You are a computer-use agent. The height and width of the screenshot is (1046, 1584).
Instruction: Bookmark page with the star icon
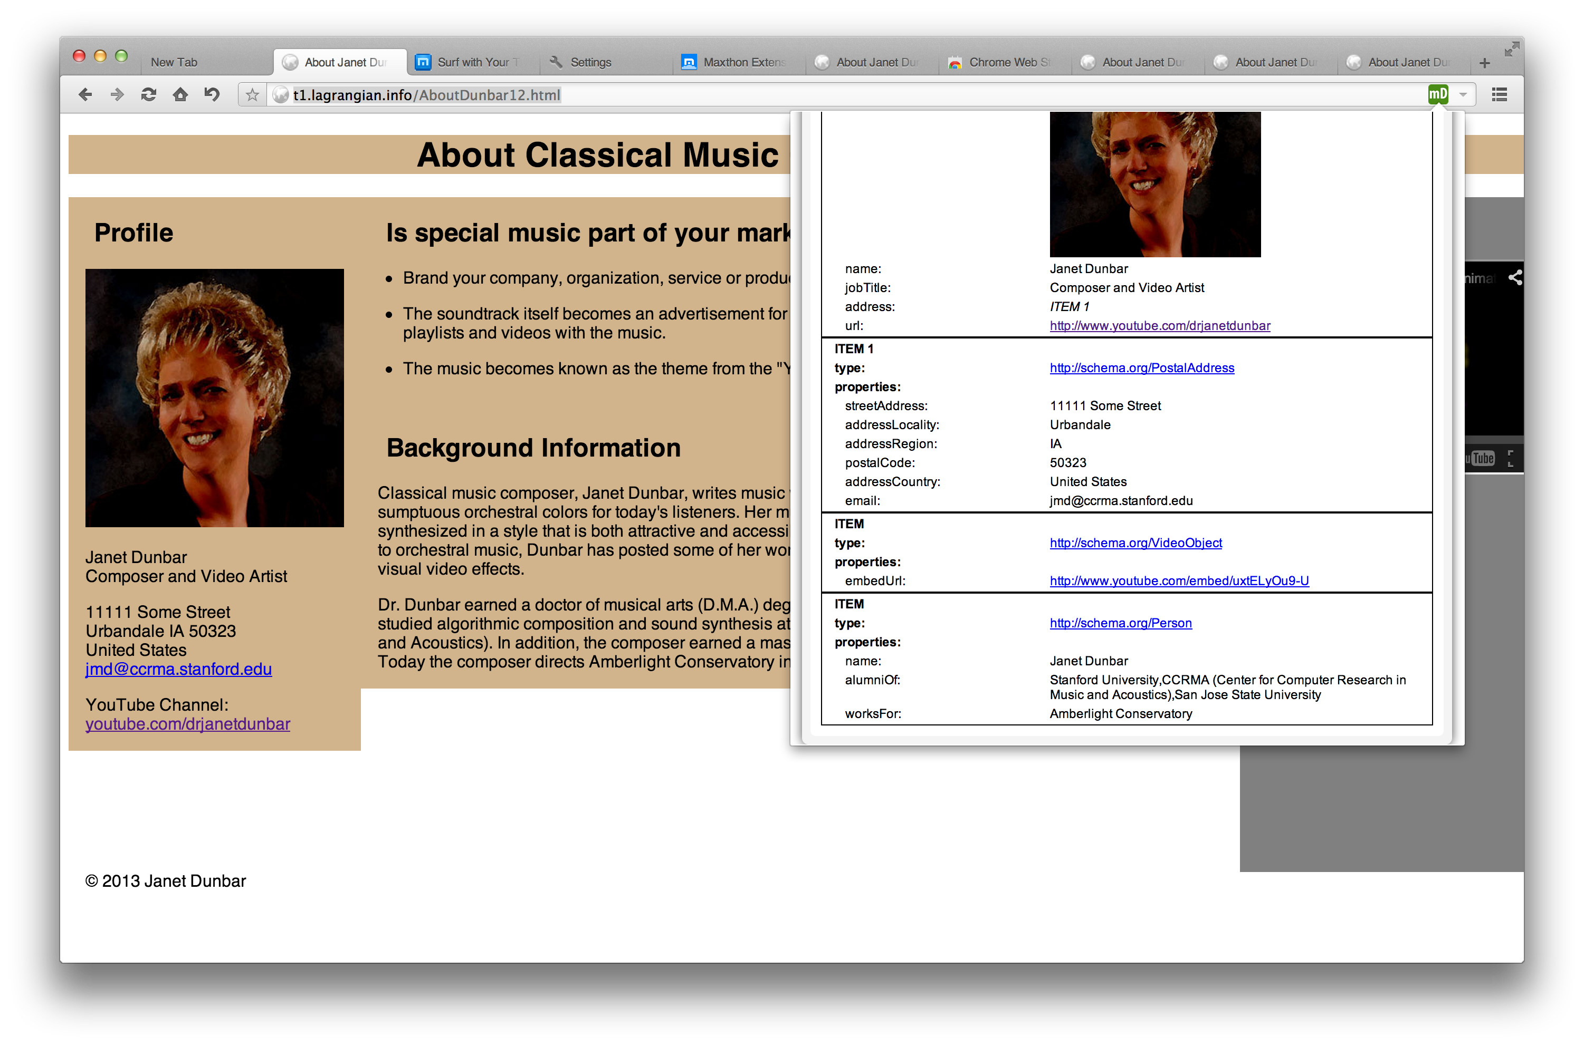pos(252,95)
